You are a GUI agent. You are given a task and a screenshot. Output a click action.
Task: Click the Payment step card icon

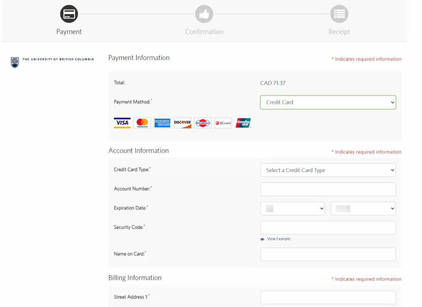[x=69, y=14]
